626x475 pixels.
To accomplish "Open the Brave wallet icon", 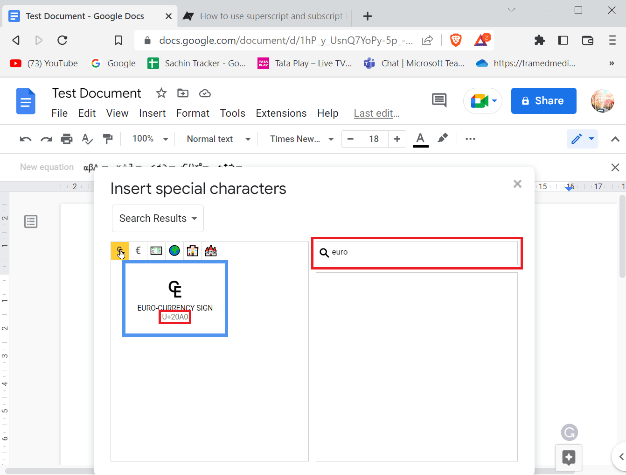I will [x=588, y=40].
